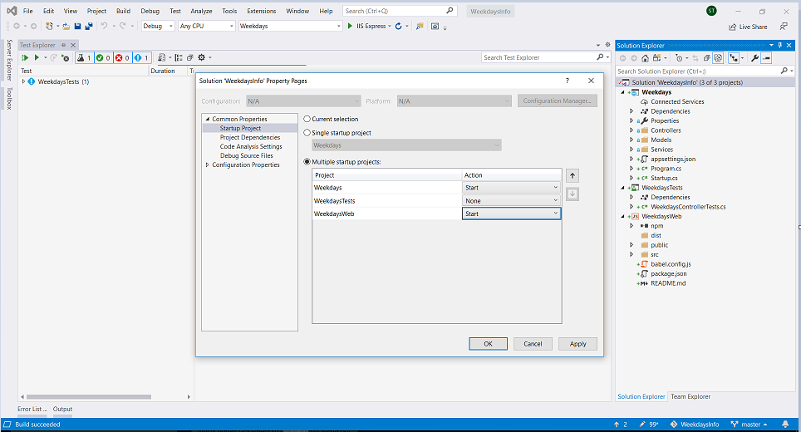
Task: Open the Debug menu
Action: (150, 11)
